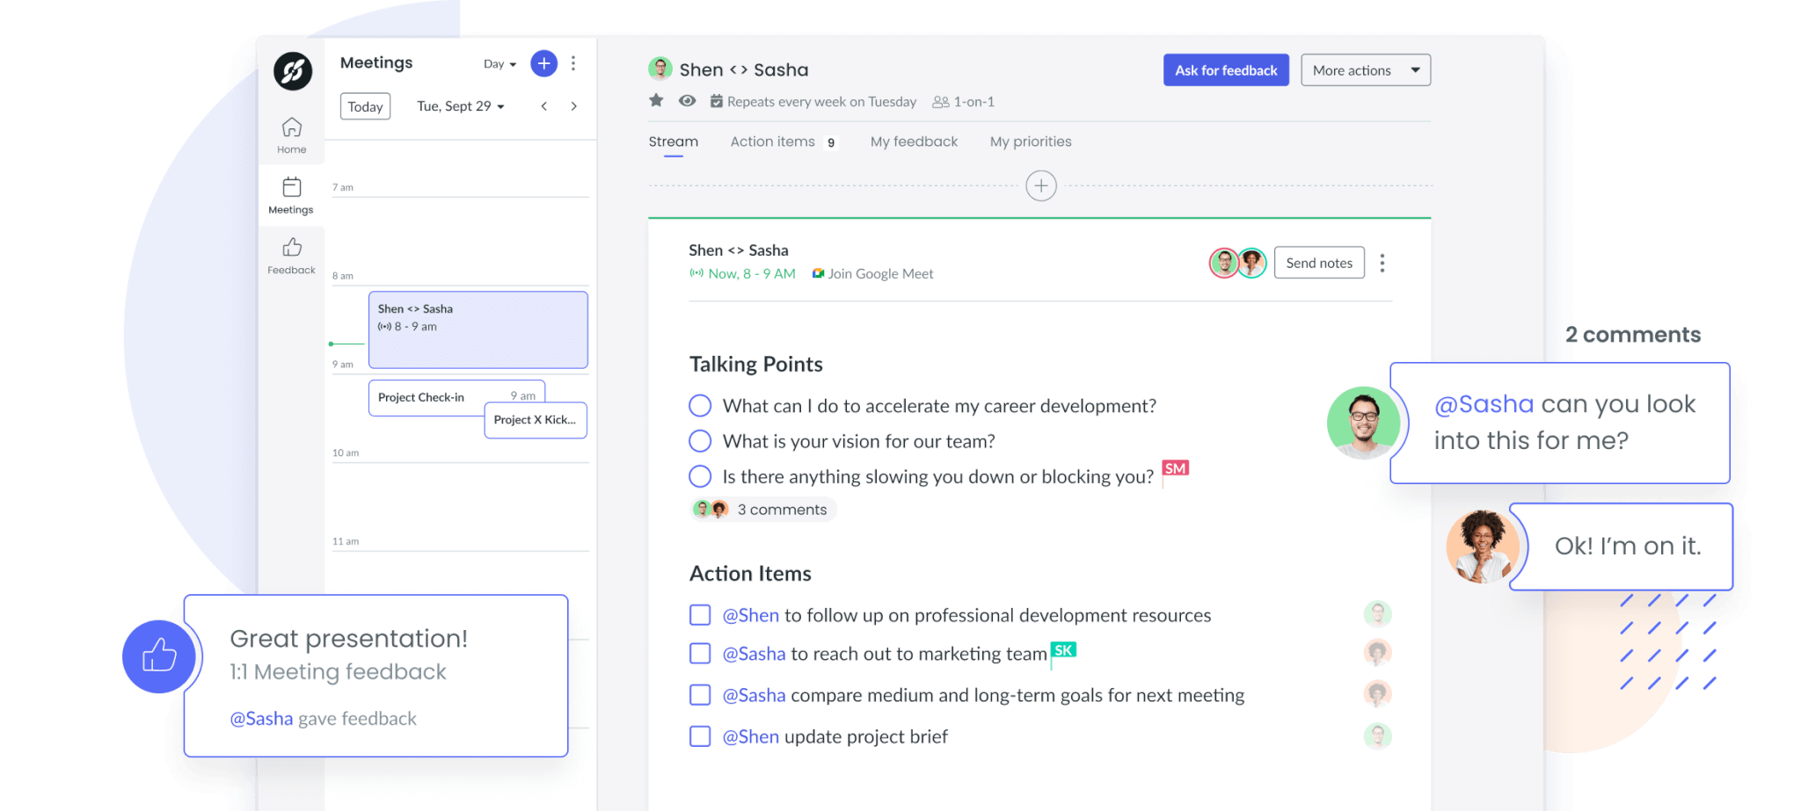Open Home from the sidebar
The height and width of the screenshot is (811, 1801).
pyautogui.click(x=292, y=135)
